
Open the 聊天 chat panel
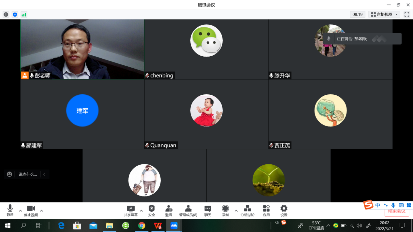(208, 211)
